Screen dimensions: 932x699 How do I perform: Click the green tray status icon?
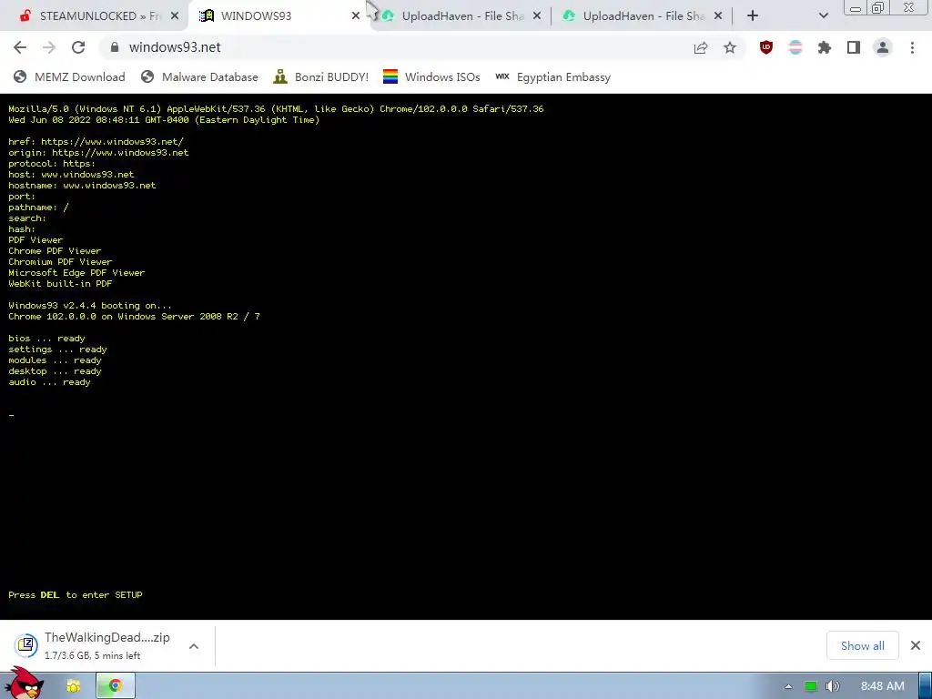pyautogui.click(x=811, y=686)
